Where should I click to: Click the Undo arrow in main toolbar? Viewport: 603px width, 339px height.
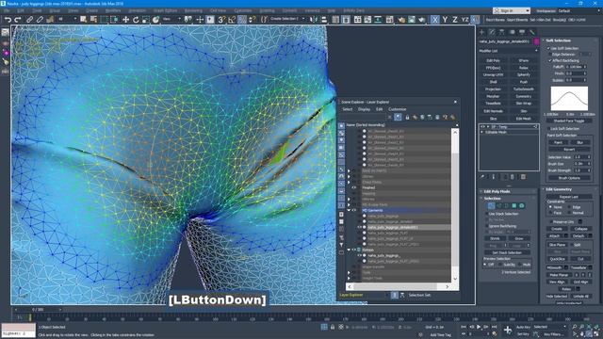[8, 19]
